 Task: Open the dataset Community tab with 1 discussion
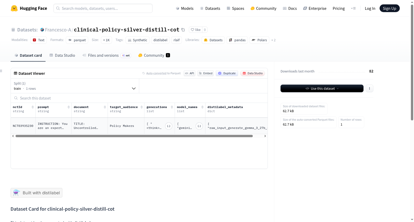(154, 55)
